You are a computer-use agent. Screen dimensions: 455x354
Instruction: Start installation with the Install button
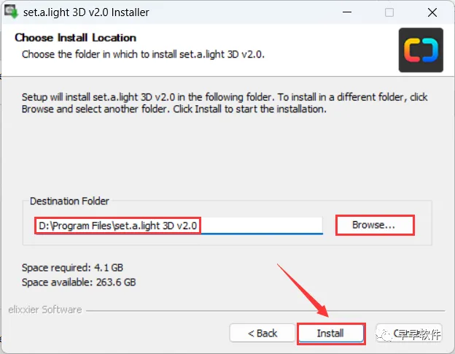tap(331, 333)
